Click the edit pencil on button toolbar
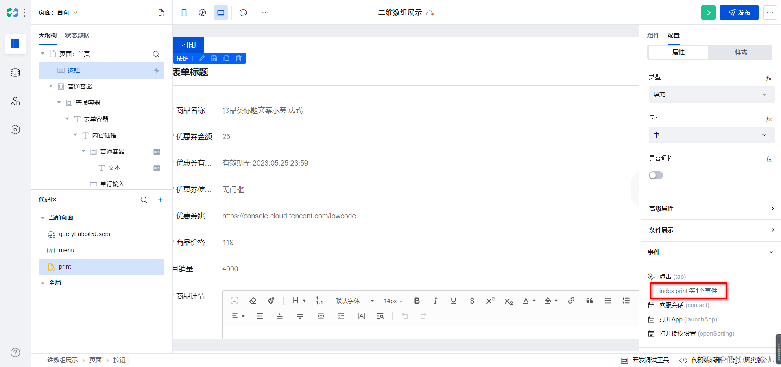This screenshot has height=367, width=781. 202,58
